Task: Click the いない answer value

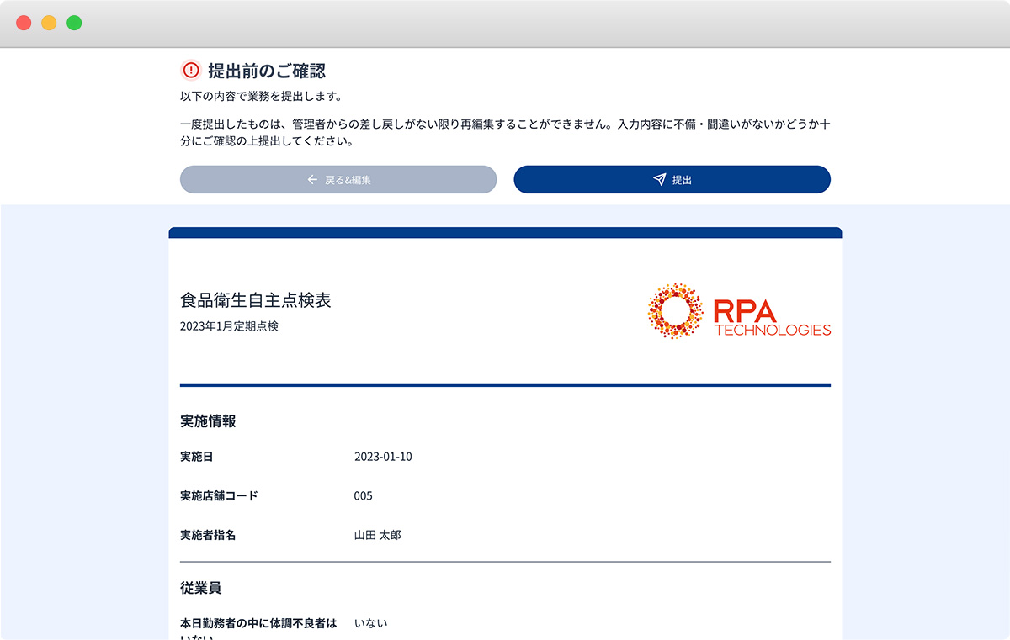Action: (x=370, y=623)
